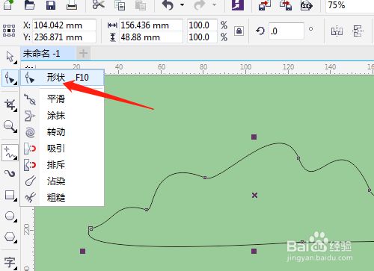Edit the height field 48.88 mm
The image size is (374, 271).
(x=151, y=37)
